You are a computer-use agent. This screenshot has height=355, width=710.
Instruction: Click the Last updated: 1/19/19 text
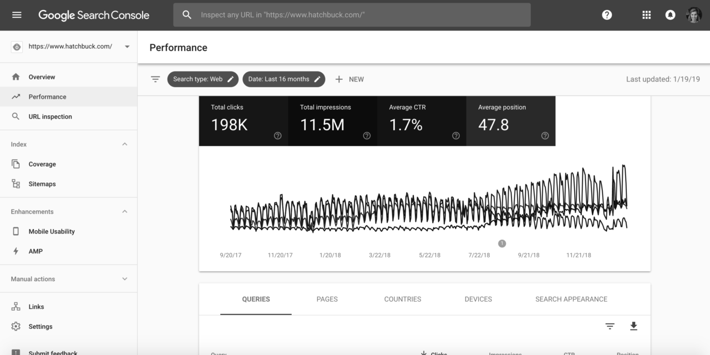tap(663, 79)
